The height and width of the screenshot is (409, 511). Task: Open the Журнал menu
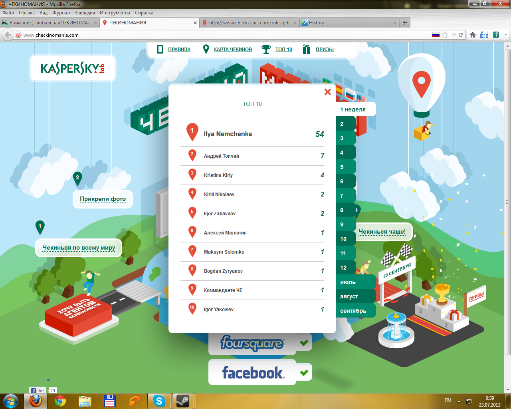[x=61, y=13]
